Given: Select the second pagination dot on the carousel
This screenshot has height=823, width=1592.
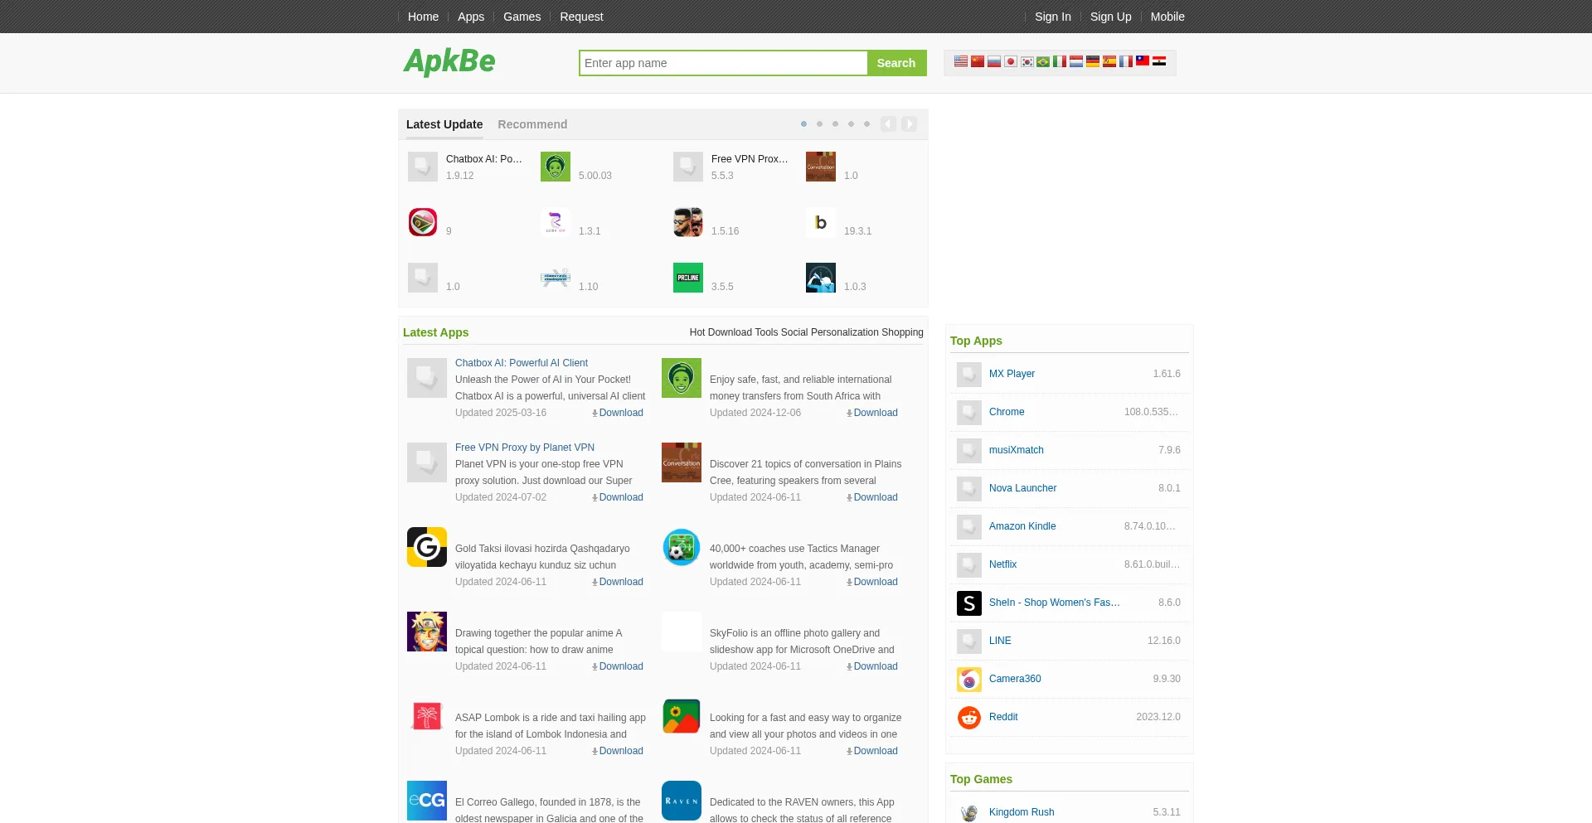Looking at the screenshot, I should 819,123.
